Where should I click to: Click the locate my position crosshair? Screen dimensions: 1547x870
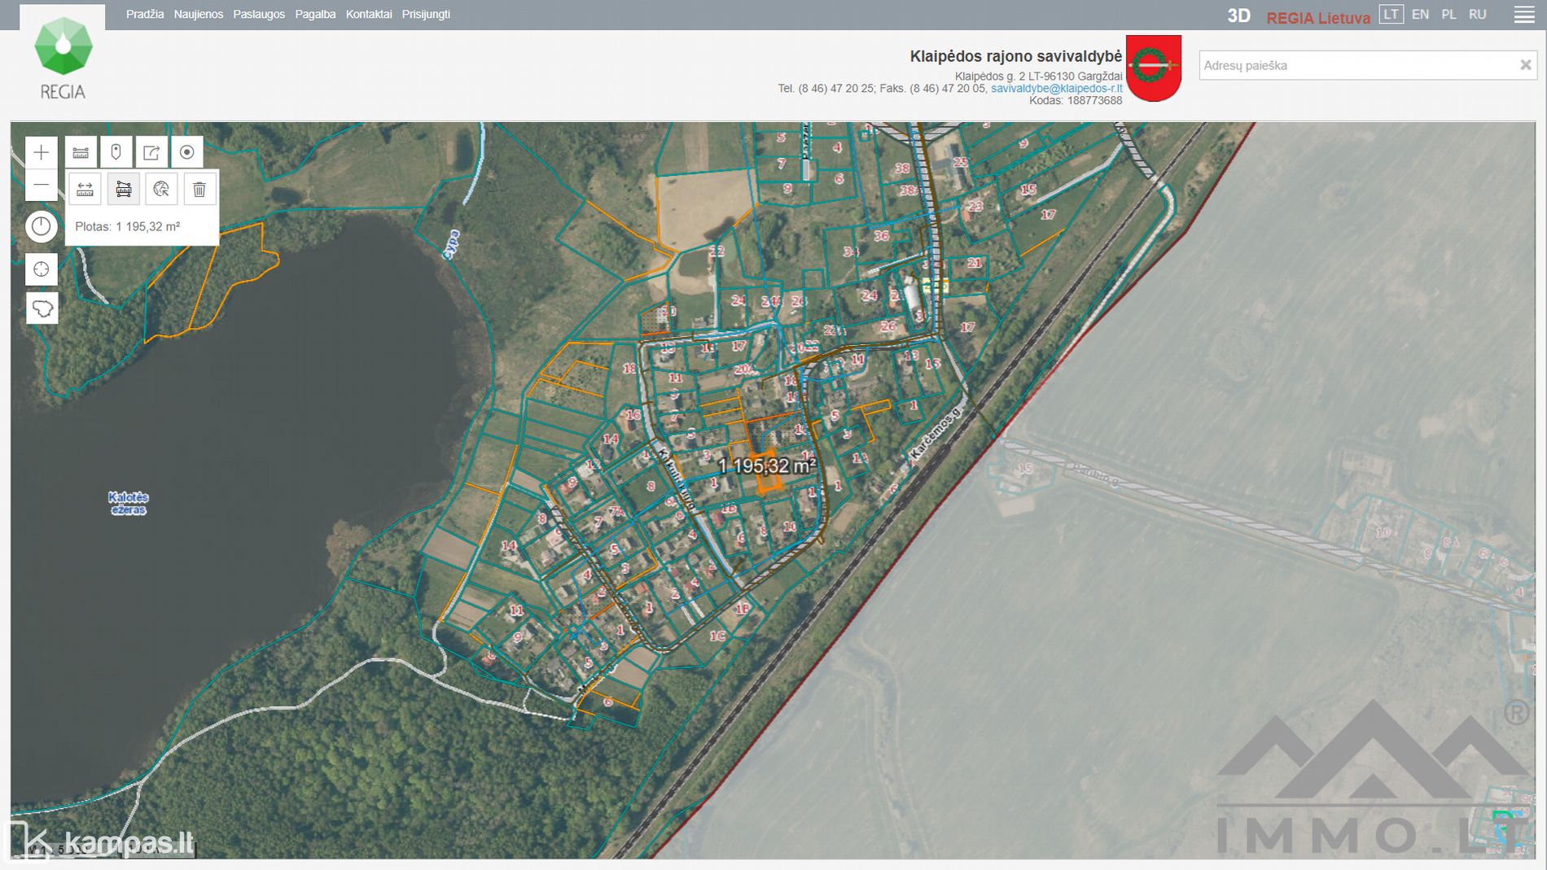pos(42,269)
